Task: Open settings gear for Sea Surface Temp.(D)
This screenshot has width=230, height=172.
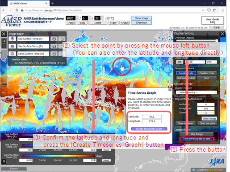Action: click(x=54, y=46)
